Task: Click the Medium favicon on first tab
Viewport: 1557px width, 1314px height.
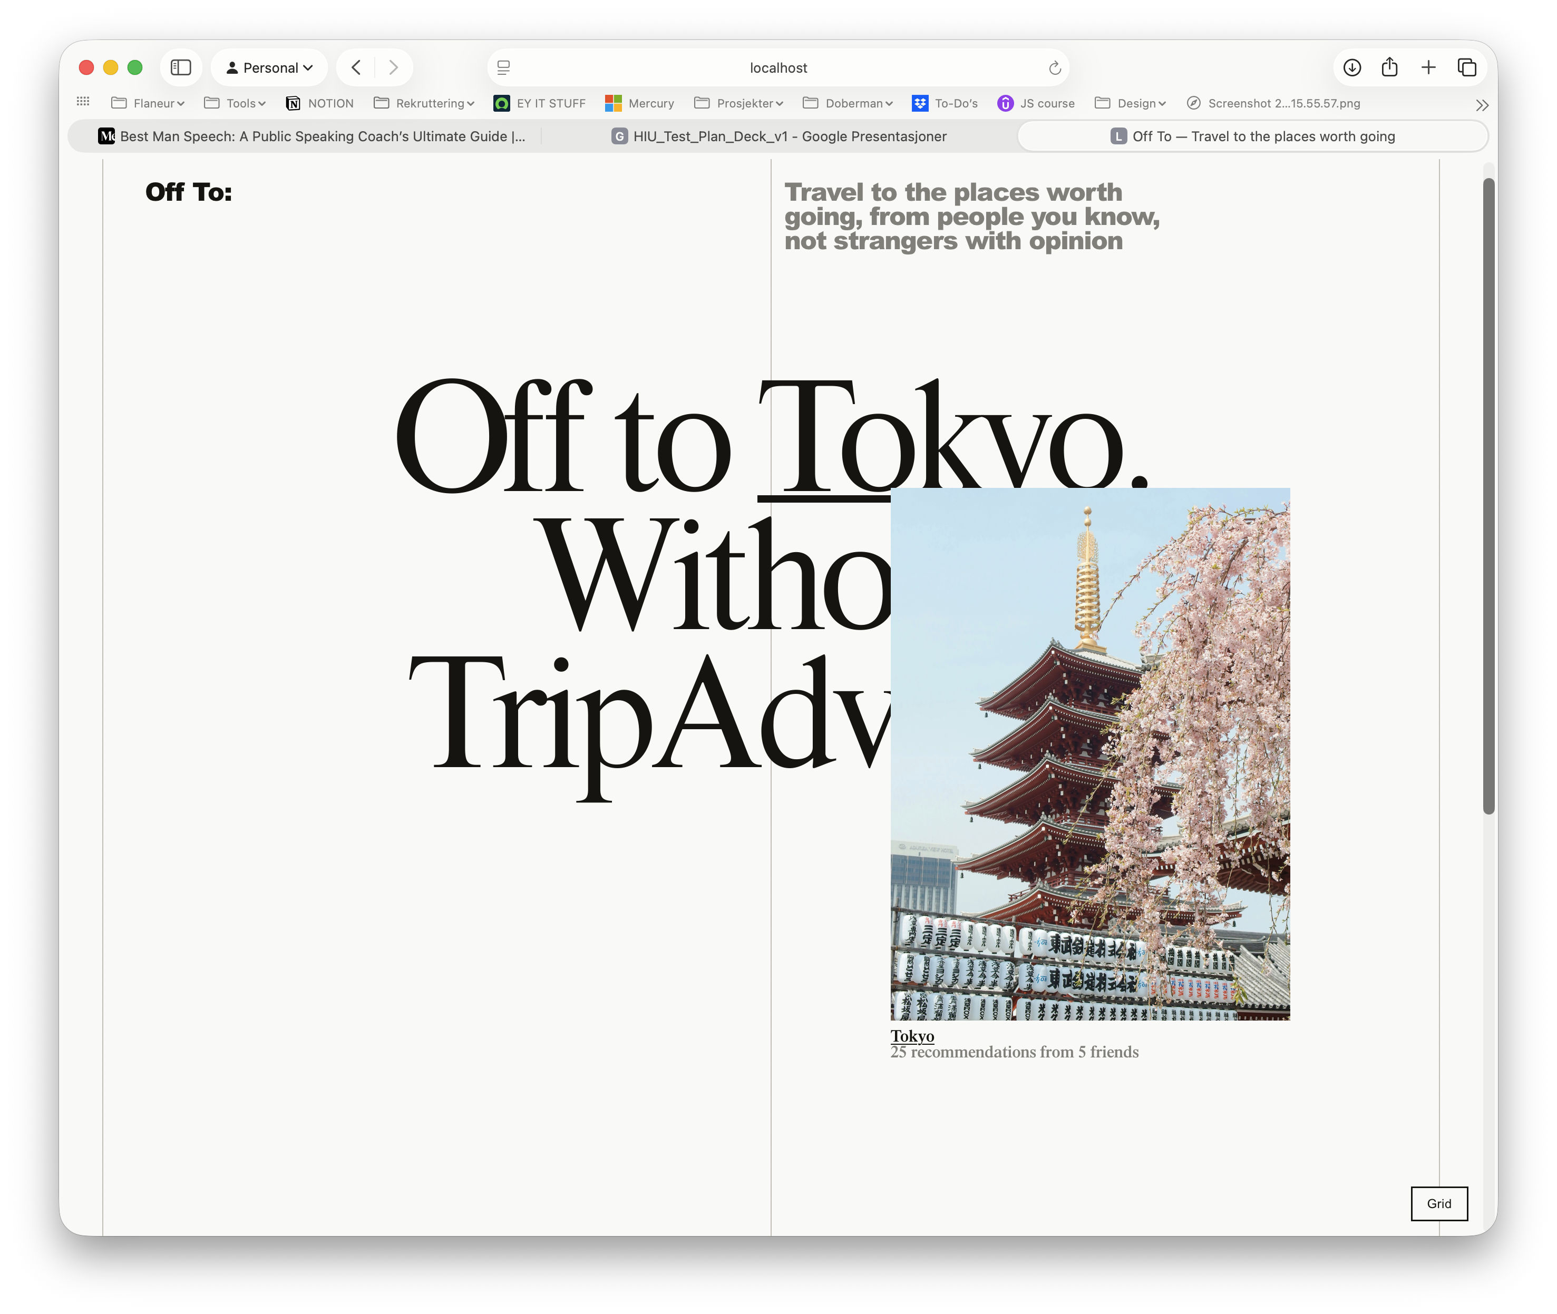Action: click(x=106, y=135)
